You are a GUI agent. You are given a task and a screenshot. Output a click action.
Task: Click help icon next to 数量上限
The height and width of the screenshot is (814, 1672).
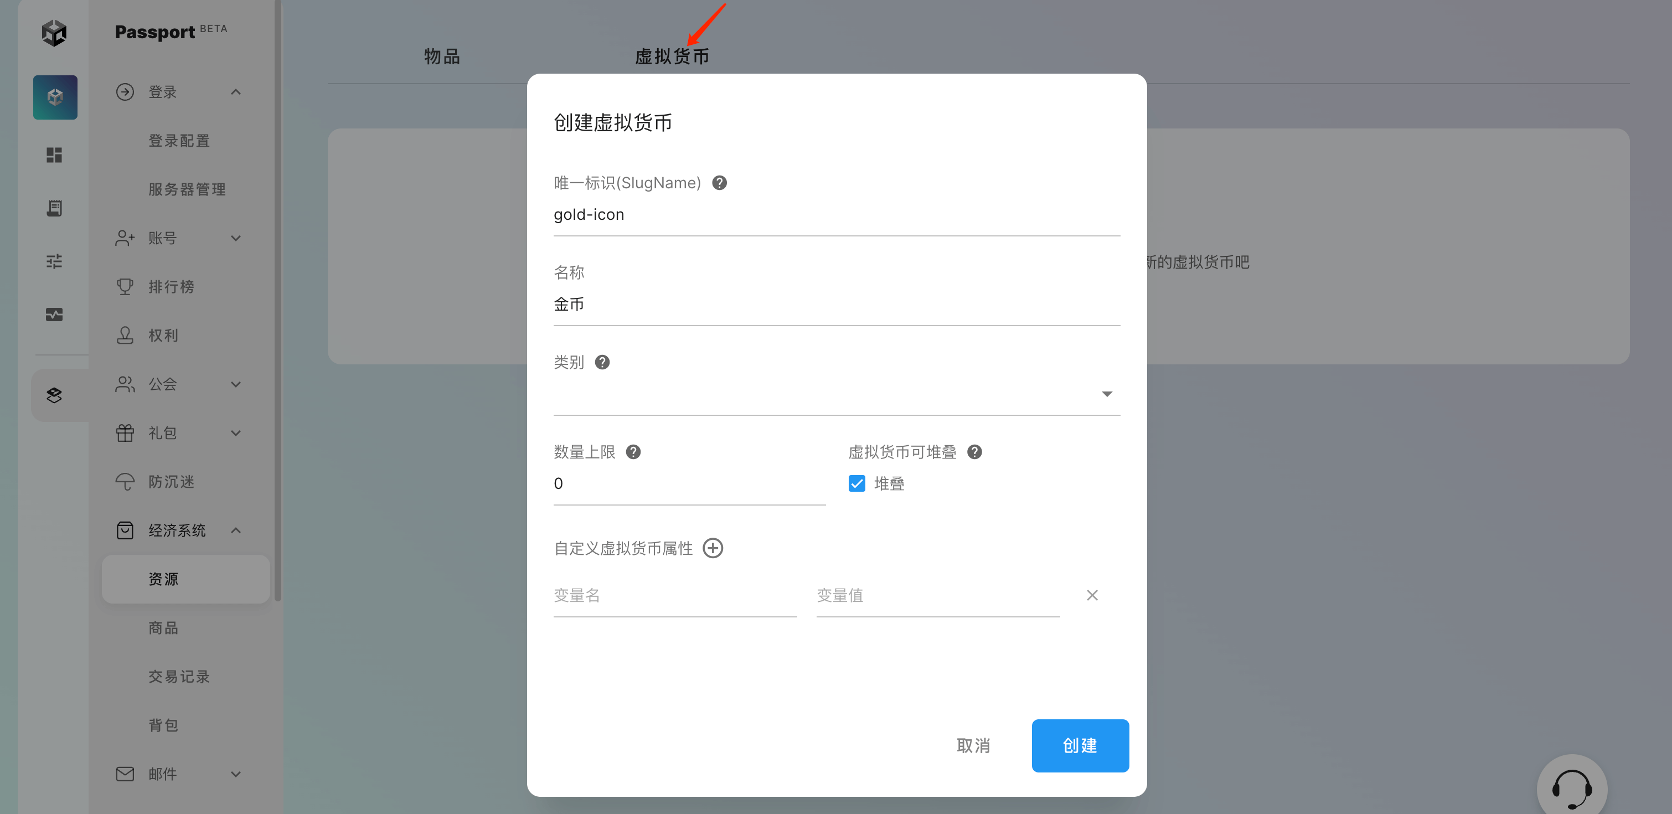coord(633,452)
